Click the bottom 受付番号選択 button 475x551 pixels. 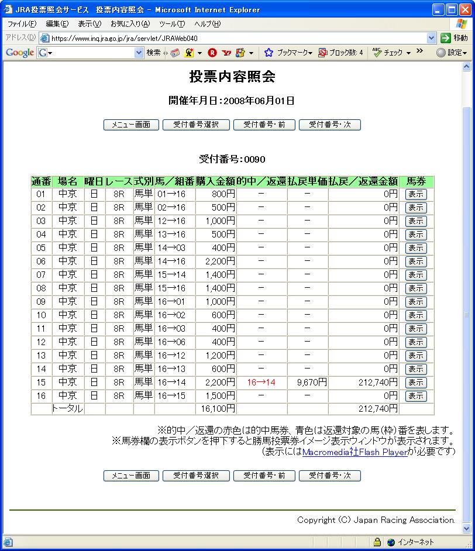[x=196, y=476]
